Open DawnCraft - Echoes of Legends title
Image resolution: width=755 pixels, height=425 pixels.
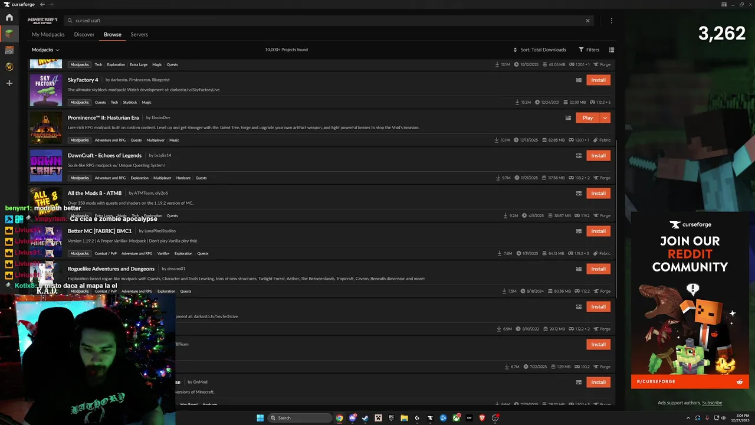point(104,155)
